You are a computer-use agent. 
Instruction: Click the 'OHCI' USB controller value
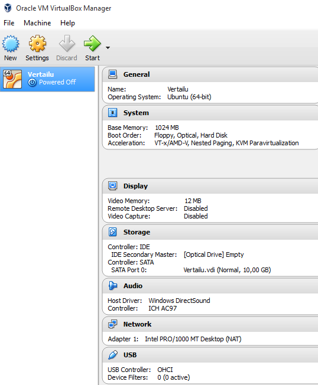click(165, 370)
